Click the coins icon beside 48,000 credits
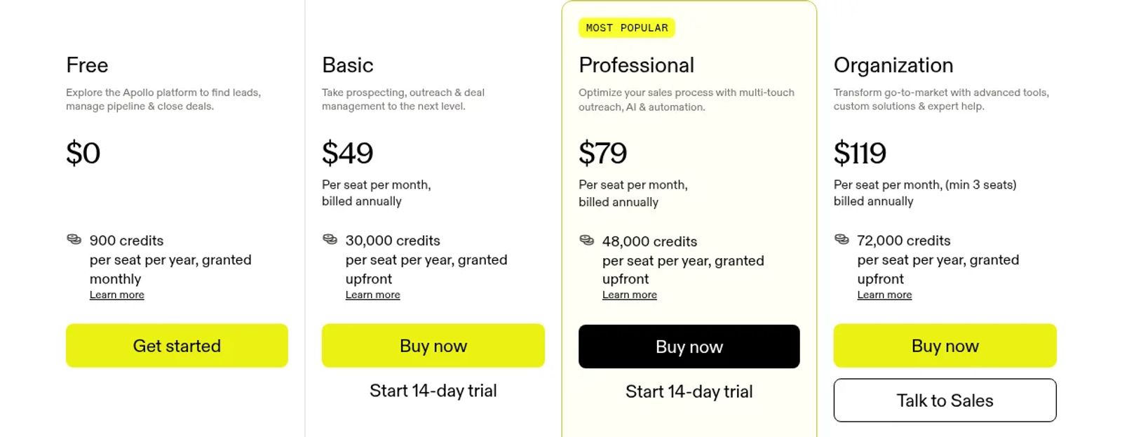 coord(586,240)
